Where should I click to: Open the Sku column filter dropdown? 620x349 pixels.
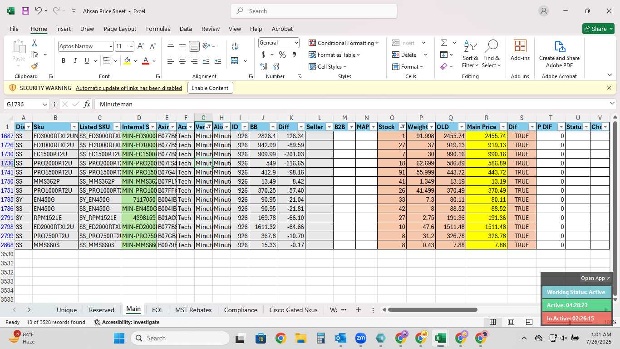(74, 127)
